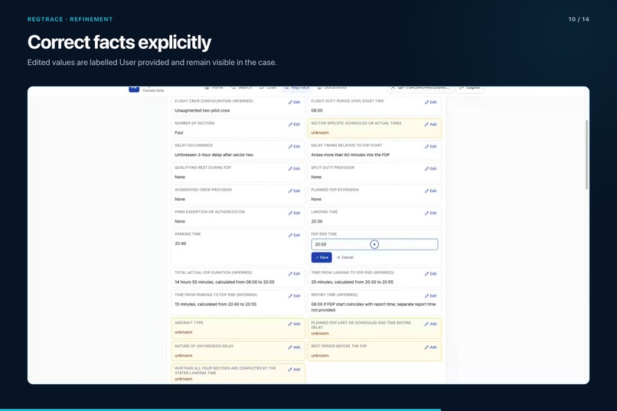Edit Total Actual FDP Duration

[x=294, y=274]
